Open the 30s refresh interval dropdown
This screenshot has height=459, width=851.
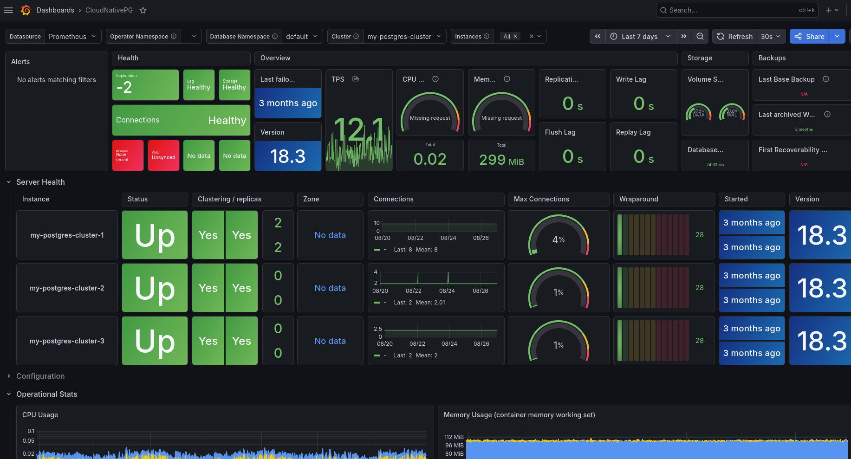click(x=771, y=36)
